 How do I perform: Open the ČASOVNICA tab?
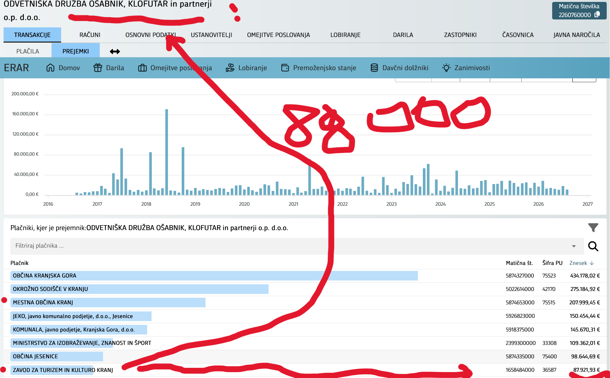point(518,35)
